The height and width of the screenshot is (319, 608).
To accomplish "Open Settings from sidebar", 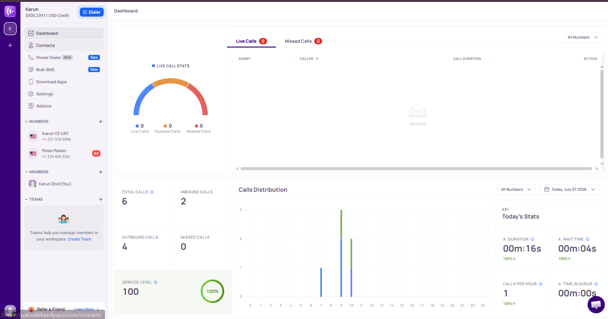I will point(64,94).
